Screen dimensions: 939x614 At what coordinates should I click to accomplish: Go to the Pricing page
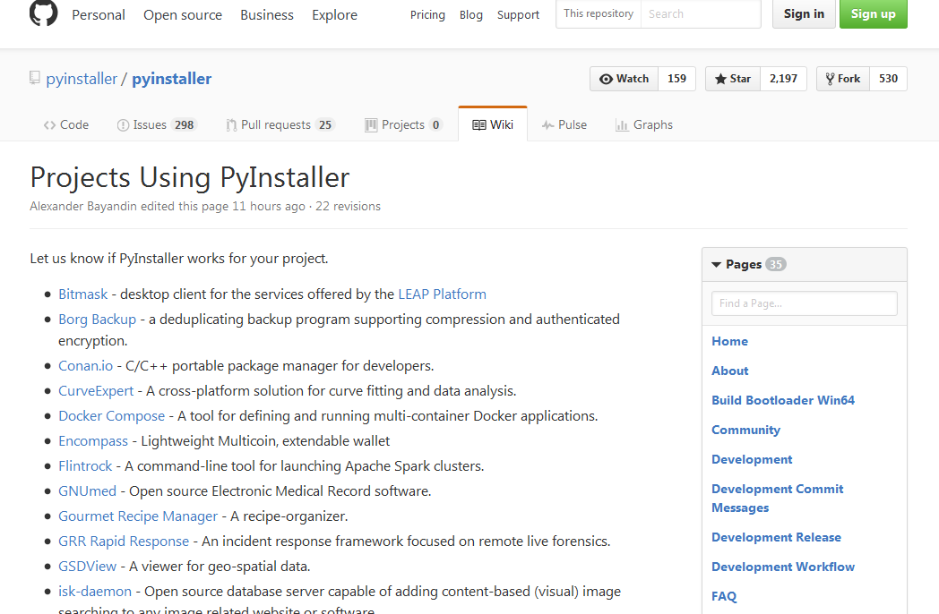427,15
